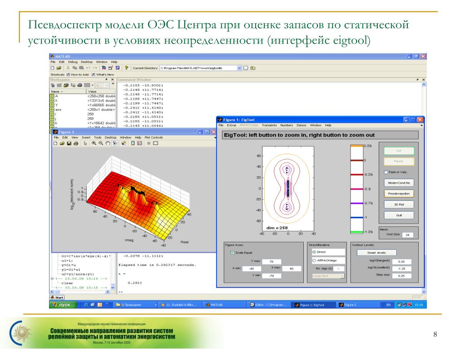This screenshot has width=465, height=349.
Task: Click the Workspace new variable icon
Action: (53, 85)
